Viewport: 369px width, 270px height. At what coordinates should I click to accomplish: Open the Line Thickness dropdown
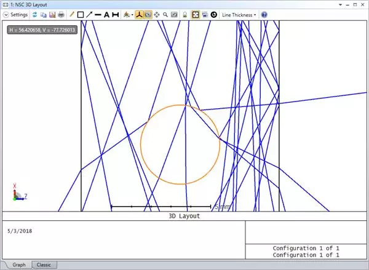(x=239, y=14)
